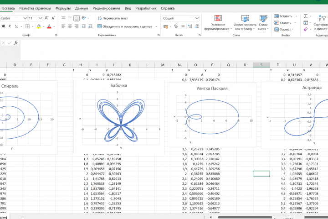Increase font size with the large A icon
Screen dimensions: 328x219
point(46,18)
